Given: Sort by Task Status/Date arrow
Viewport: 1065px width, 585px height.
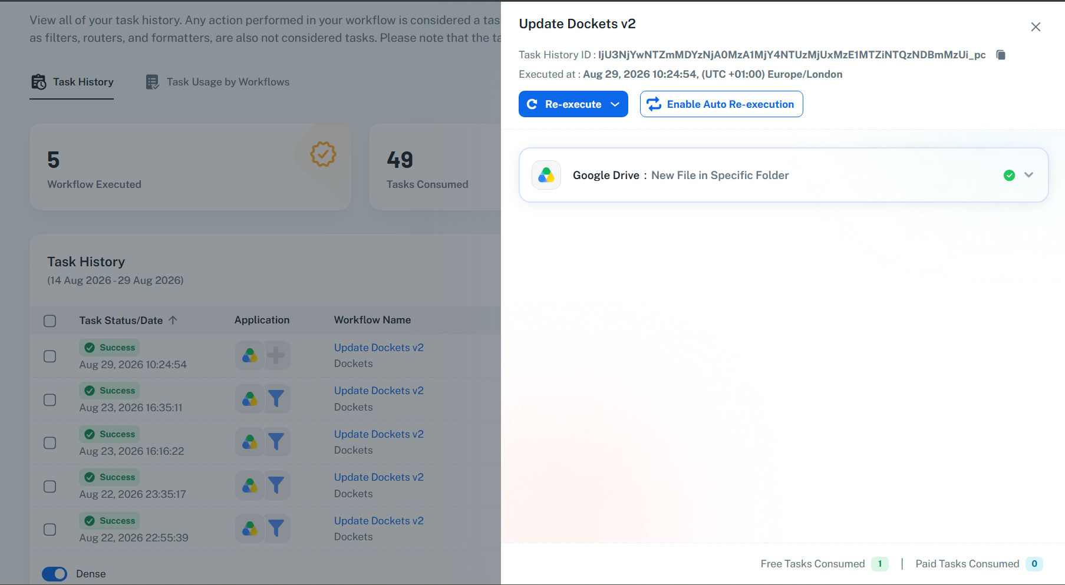Looking at the screenshot, I should coord(173,320).
